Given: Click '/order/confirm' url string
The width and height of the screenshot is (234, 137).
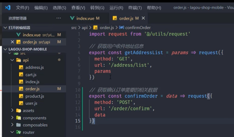Looking at the screenshot, I should 130,108.
